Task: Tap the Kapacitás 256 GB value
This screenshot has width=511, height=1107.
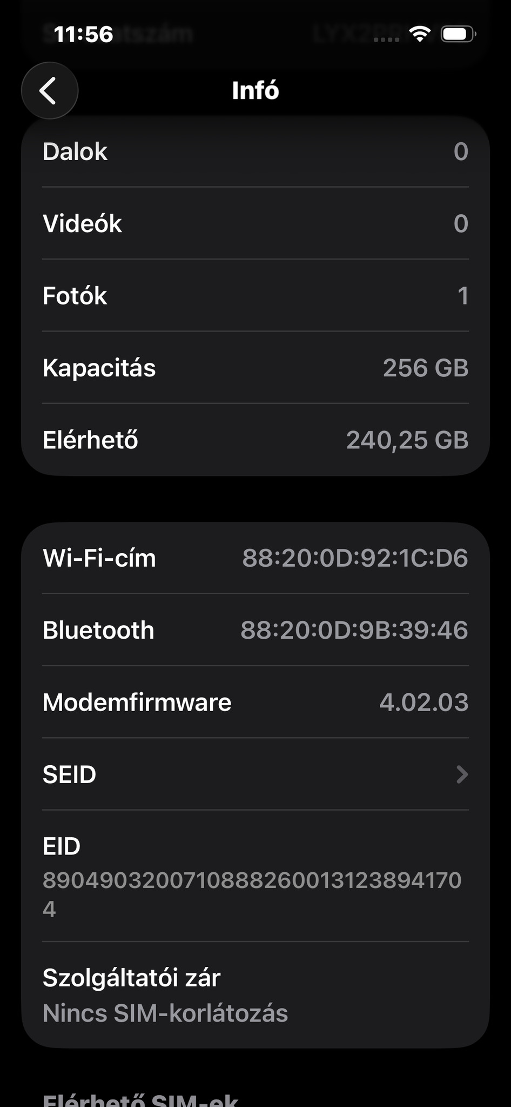Action: pos(425,368)
